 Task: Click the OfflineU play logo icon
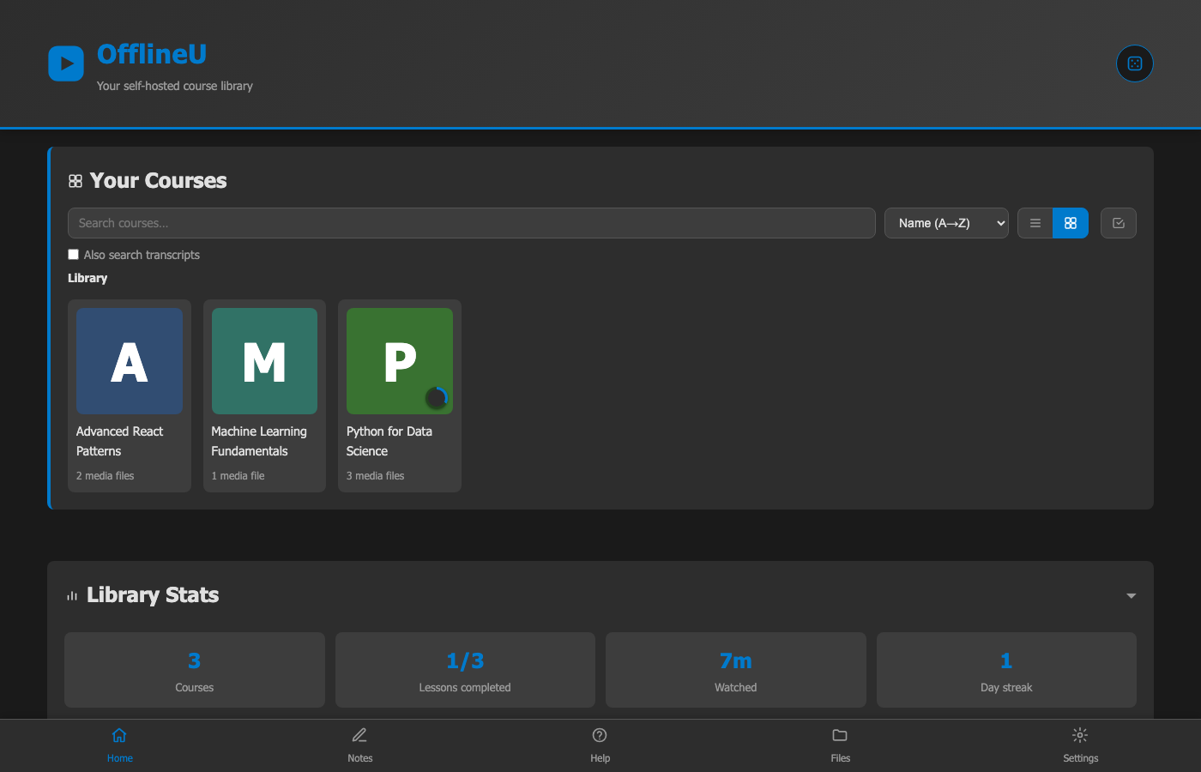pyautogui.click(x=66, y=63)
